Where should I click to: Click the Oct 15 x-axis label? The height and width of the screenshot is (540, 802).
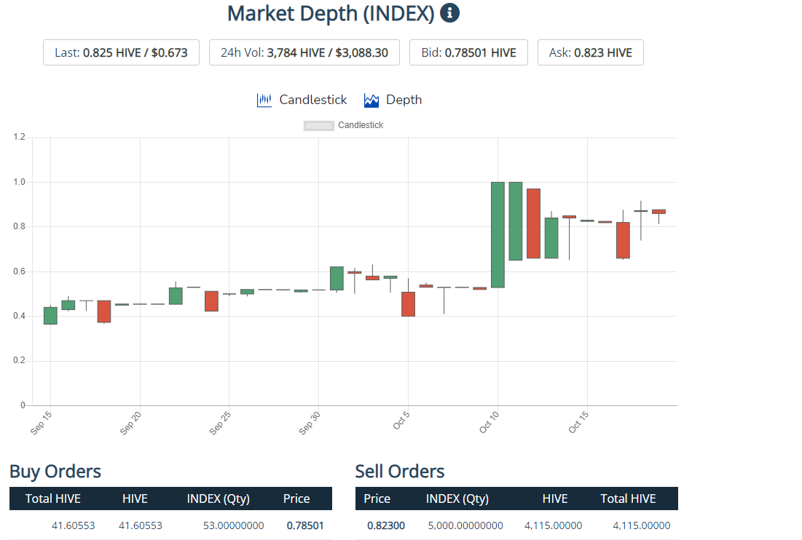tap(578, 423)
